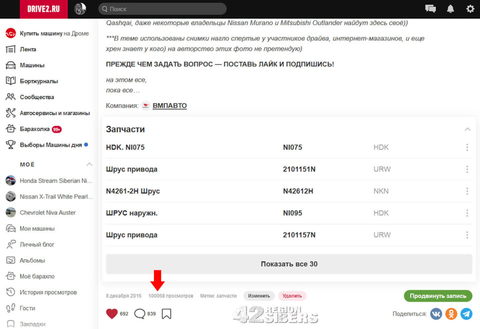Viewport: 480px width, 329px height.
Task: Click the green Продвинуть запись button
Action: click(438, 296)
